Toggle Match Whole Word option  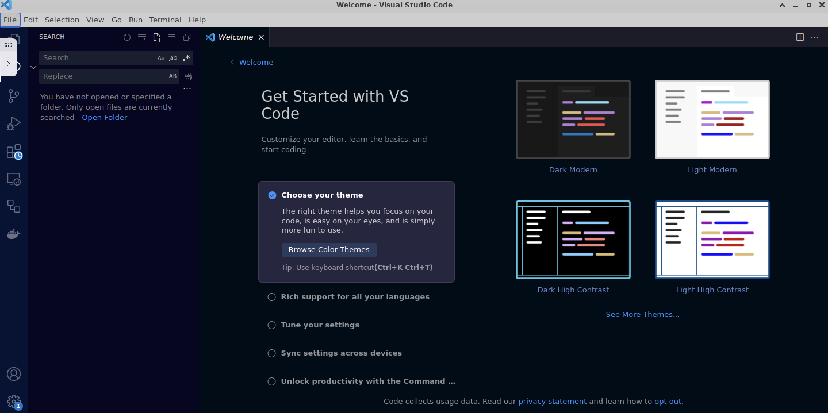[174, 58]
